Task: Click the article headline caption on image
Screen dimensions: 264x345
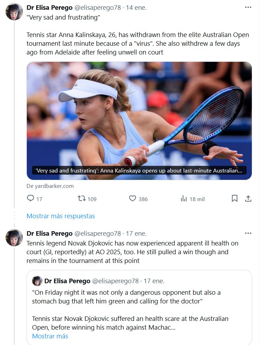Action: pos(139,171)
